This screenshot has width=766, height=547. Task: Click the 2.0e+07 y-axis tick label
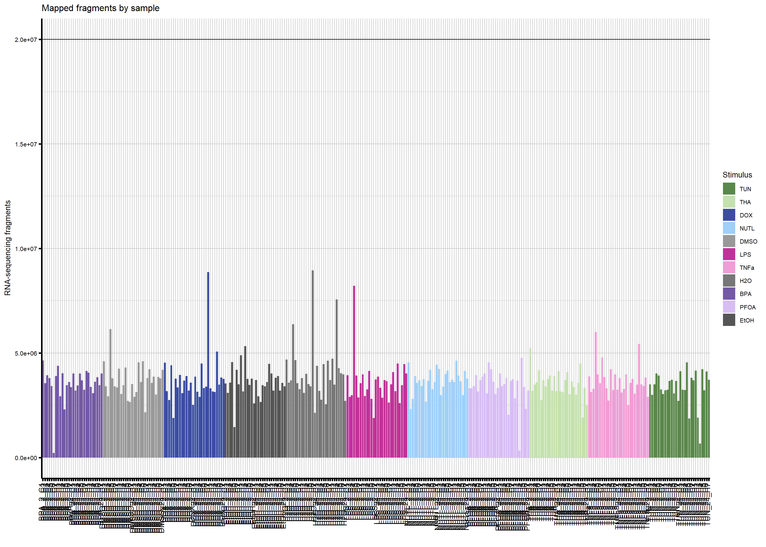[26, 40]
